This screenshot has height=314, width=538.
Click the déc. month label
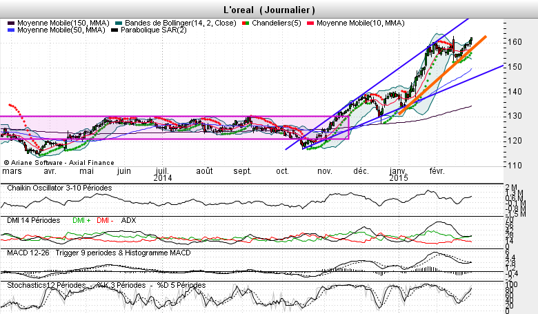tap(361, 171)
